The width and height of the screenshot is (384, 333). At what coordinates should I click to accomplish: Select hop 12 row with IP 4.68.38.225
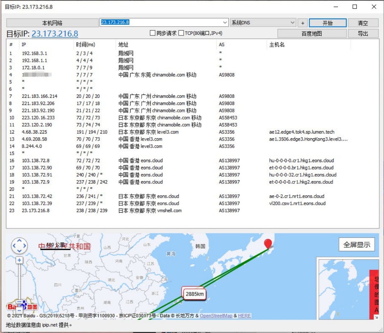click(x=35, y=132)
